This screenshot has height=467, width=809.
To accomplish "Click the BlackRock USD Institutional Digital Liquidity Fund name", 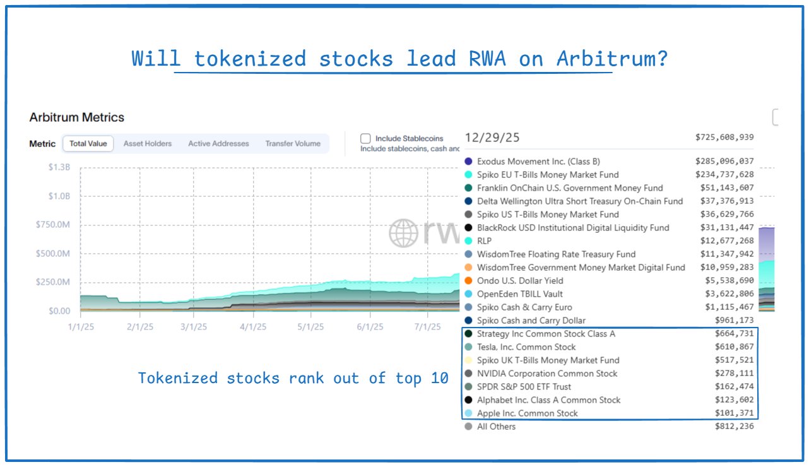I will (x=573, y=228).
